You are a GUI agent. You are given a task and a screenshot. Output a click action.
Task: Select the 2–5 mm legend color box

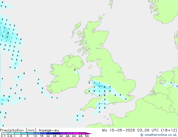click(24, 133)
